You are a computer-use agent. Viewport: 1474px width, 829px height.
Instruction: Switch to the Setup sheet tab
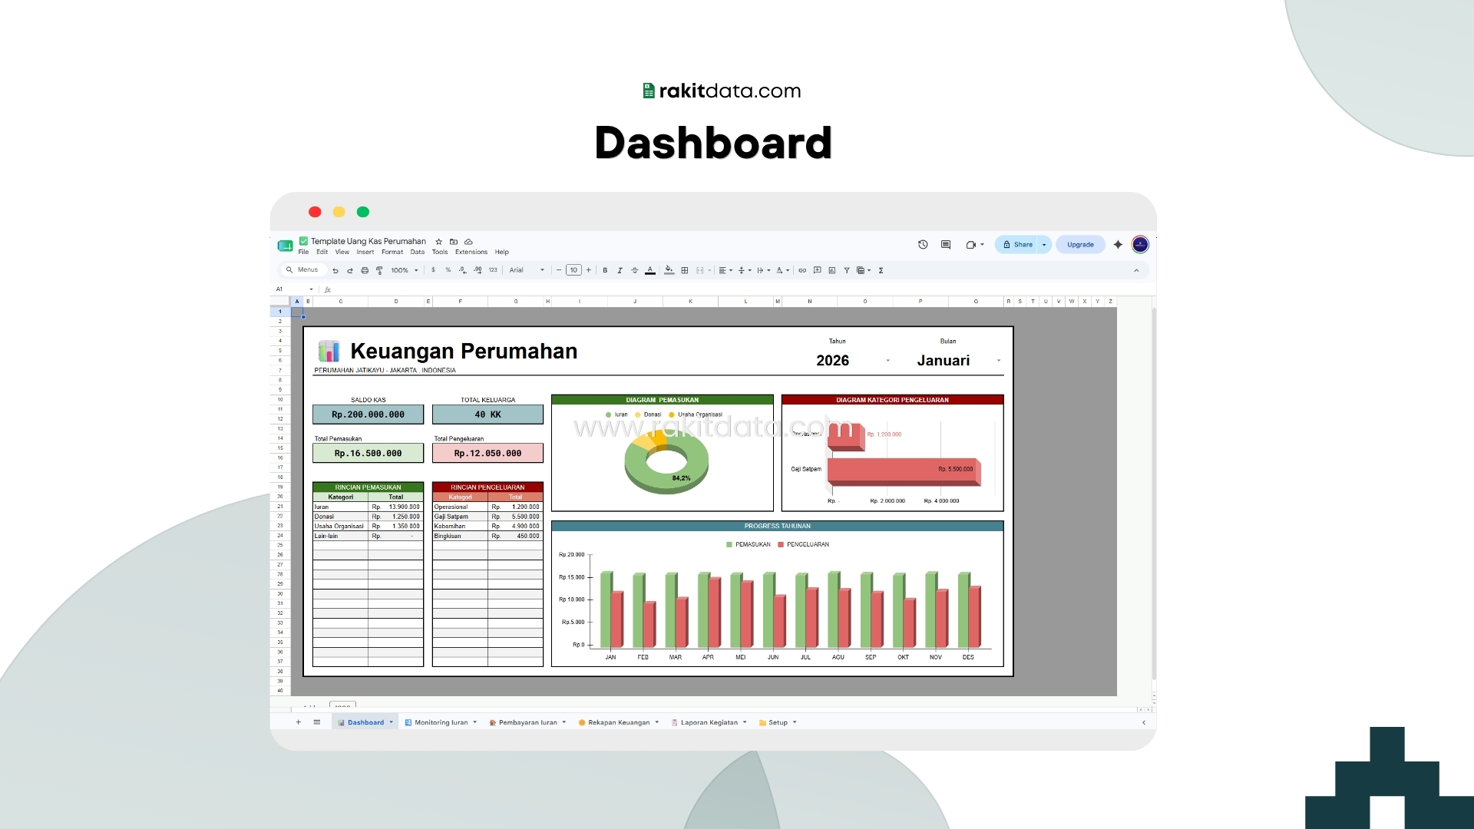coord(778,722)
